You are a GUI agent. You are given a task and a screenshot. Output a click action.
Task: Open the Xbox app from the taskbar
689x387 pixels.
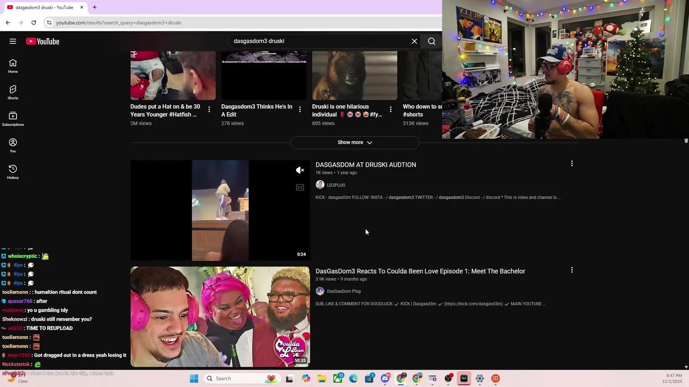pyautogui.click(x=338, y=378)
